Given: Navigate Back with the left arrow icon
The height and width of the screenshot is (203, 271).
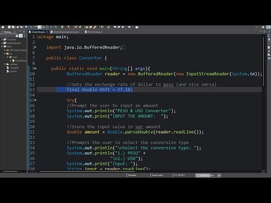Looking at the screenshot, I should pos(123,27).
